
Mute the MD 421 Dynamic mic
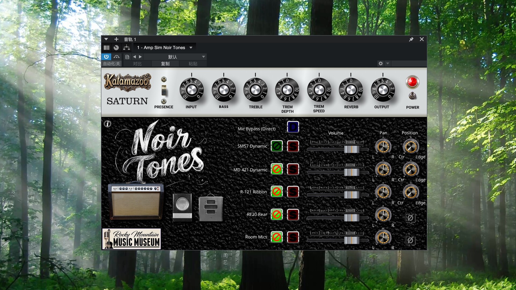pyautogui.click(x=277, y=169)
